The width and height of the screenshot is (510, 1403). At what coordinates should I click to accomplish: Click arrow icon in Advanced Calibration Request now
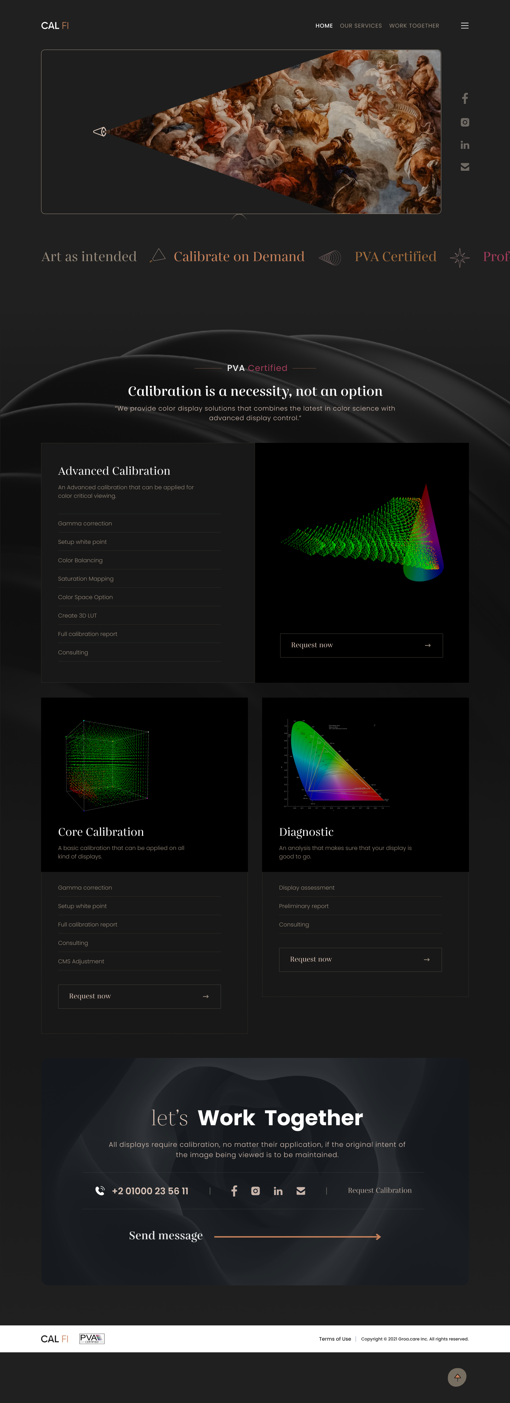(428, 646)
